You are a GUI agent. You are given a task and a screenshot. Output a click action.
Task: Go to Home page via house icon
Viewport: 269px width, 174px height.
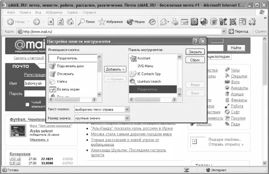[70, 22]
